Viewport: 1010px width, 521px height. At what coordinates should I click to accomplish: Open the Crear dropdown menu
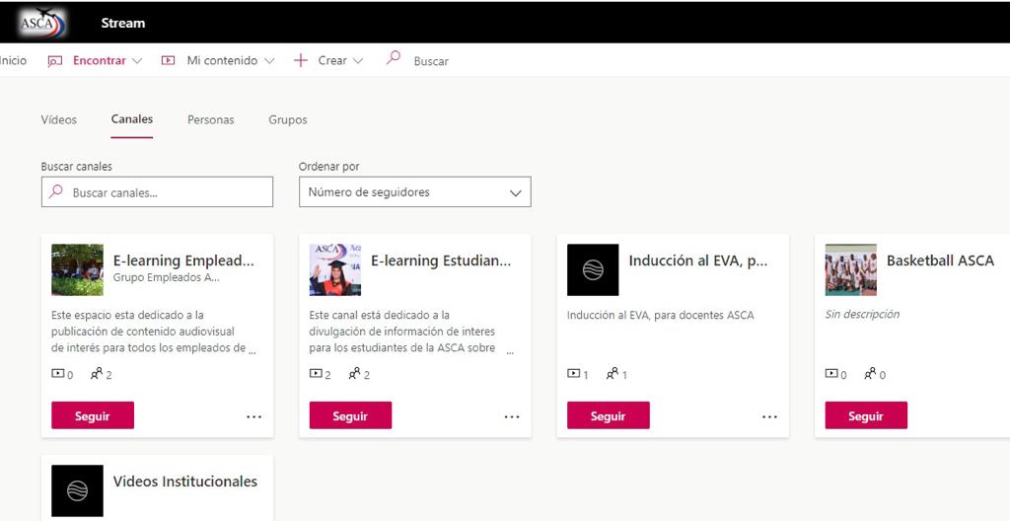tap(340, 60)
